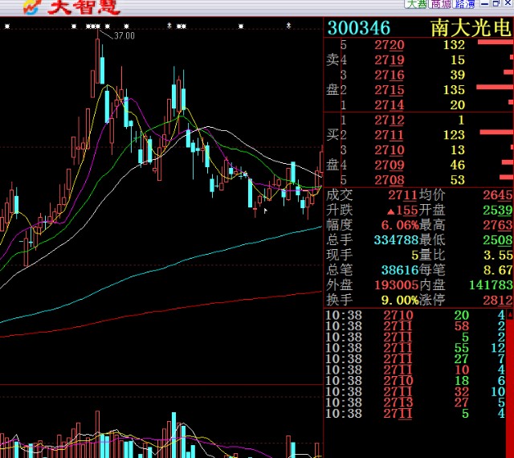Open the 路演 tab
The image size is (514, 458).
click(464, 5)
